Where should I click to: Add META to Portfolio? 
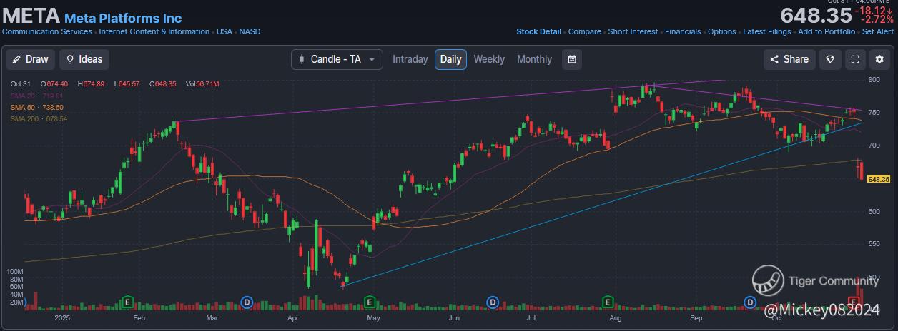[x=827, y=31]
